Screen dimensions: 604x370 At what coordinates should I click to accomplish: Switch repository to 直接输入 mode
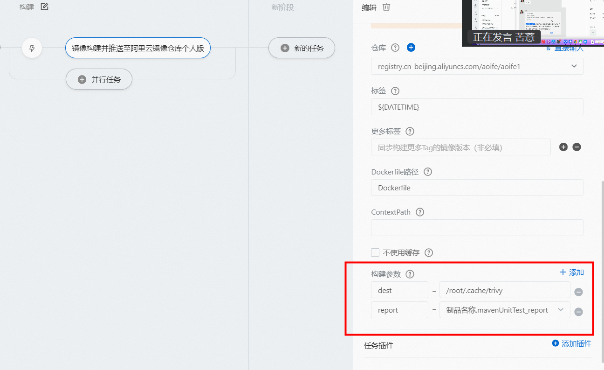564,48
